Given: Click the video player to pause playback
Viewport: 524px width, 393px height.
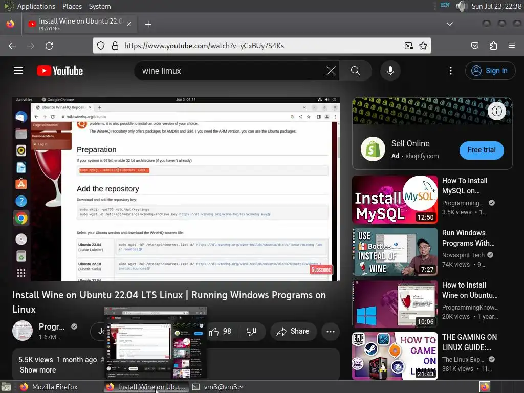Looking at the screenshot, I should point(176,189).
